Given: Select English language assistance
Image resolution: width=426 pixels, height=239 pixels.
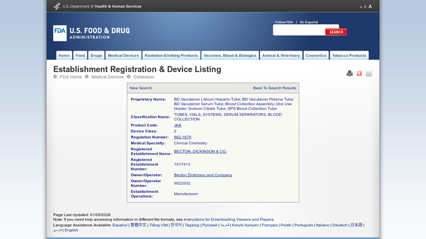Looking at the screenshot, I should [x=71, y=230].
